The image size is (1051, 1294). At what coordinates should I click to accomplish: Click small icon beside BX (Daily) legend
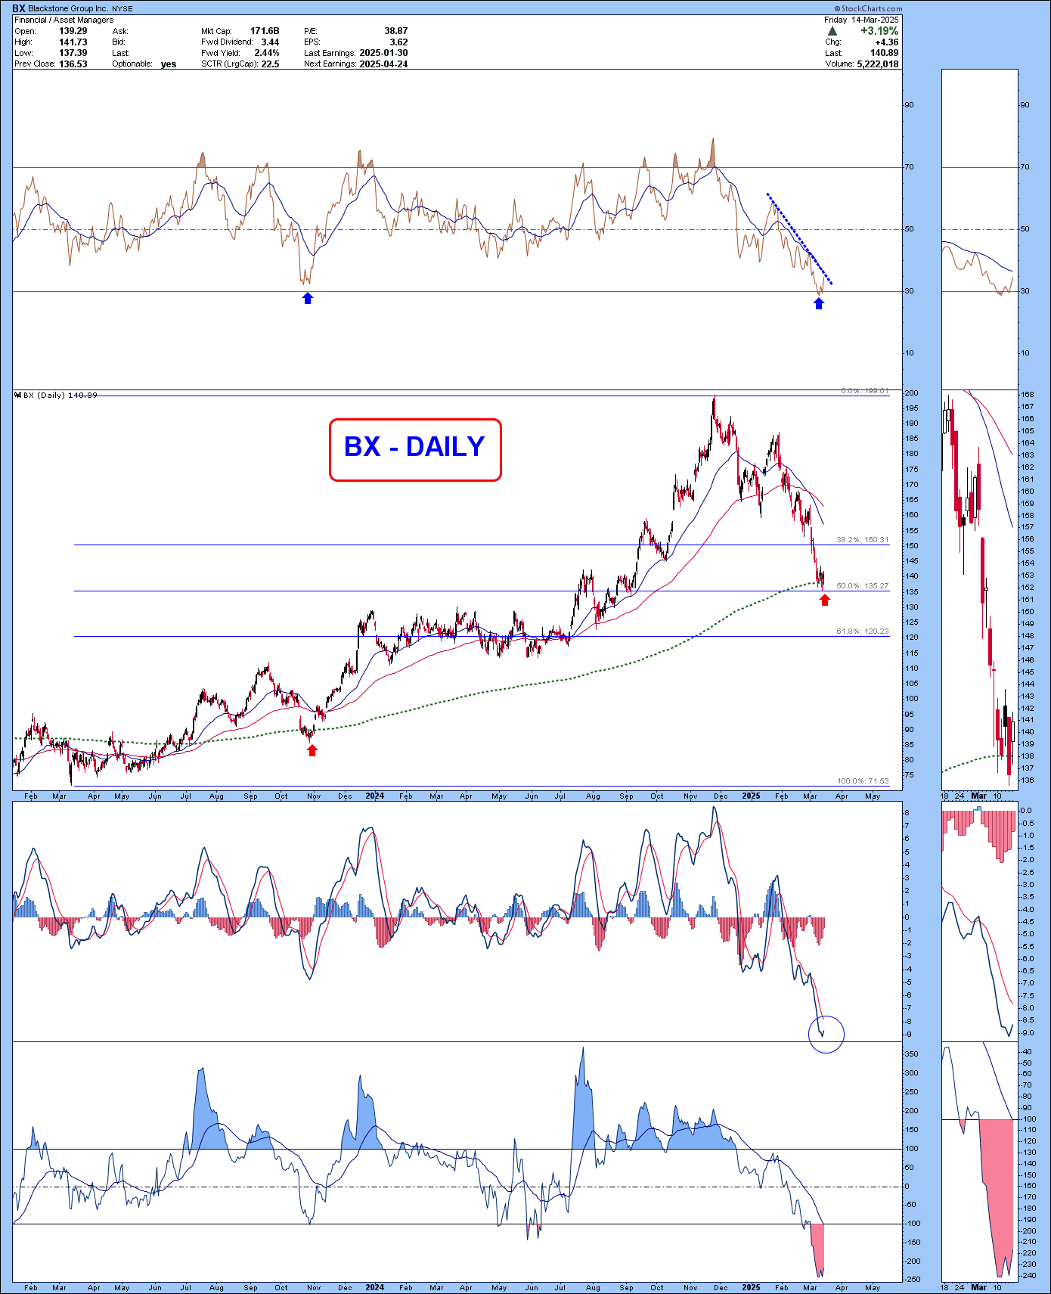coord(18,395)
